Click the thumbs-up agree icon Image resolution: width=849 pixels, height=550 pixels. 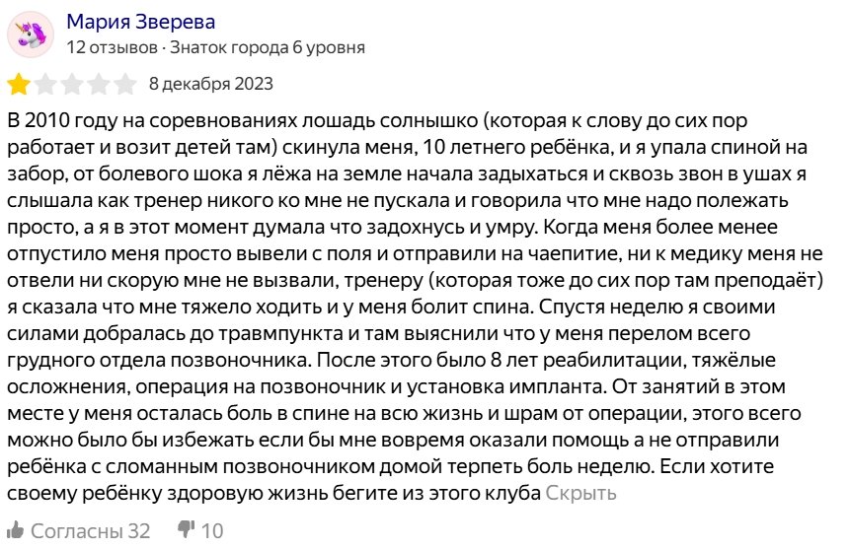tap(17, 530)
